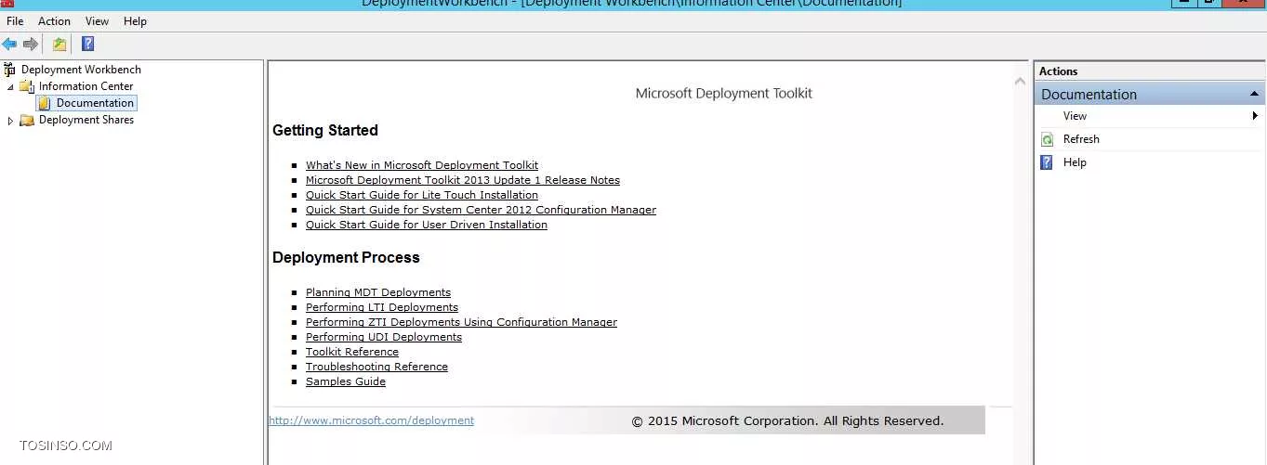Click the Forward arrow toolbar icon
This screenshot has height=465, width=1267.
click(x=31, y=44)
